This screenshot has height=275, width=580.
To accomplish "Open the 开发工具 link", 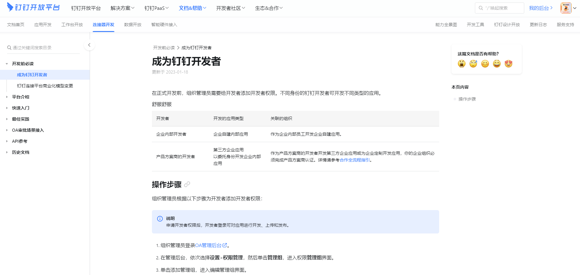I will [x=476, y=25].
